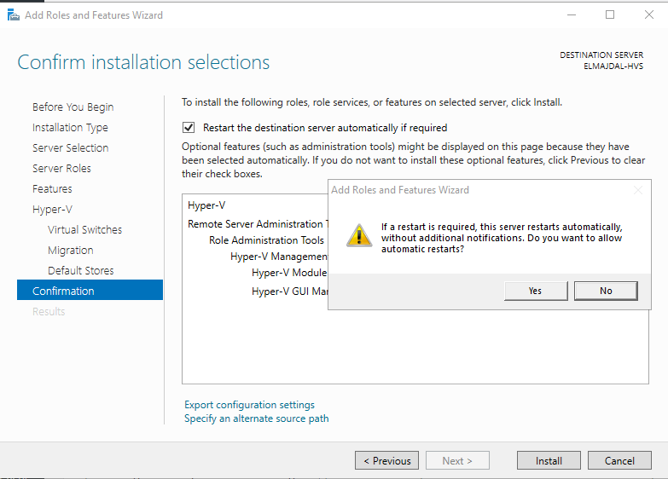Screen dimensions: 668x479
Task: Go back with the Previous button
Action: tap(386, 461)
